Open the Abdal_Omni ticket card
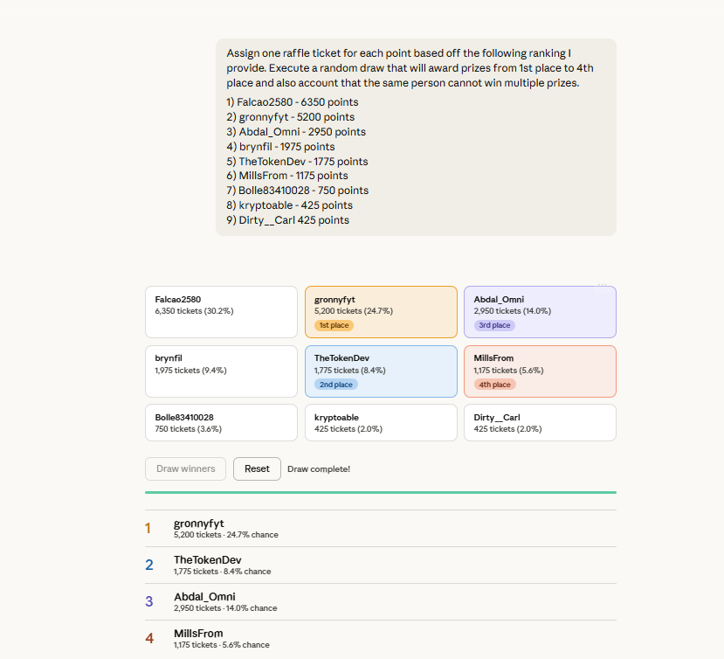The image size is (724, 659). point(541,312)
